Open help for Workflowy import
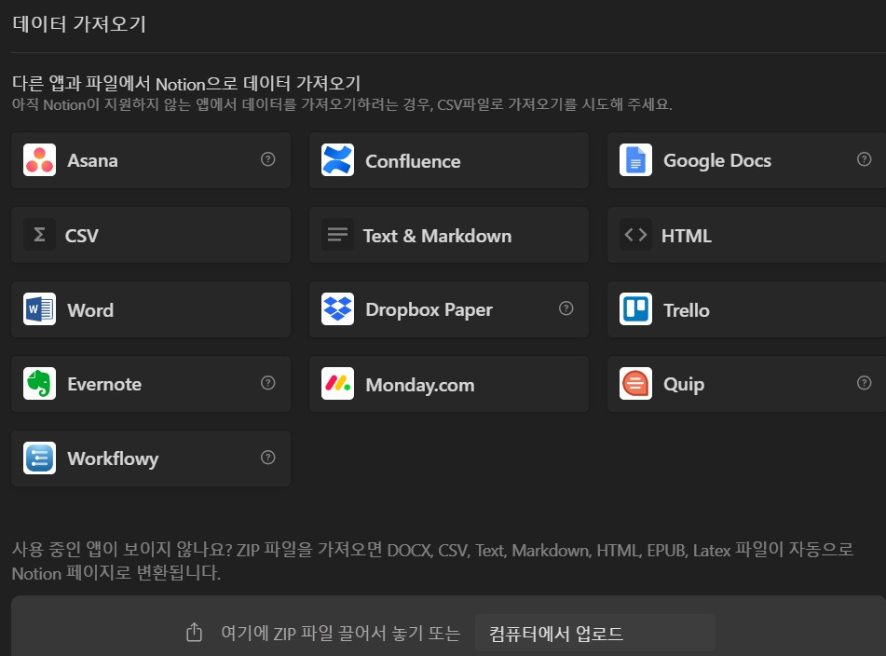 pos(267,458)
